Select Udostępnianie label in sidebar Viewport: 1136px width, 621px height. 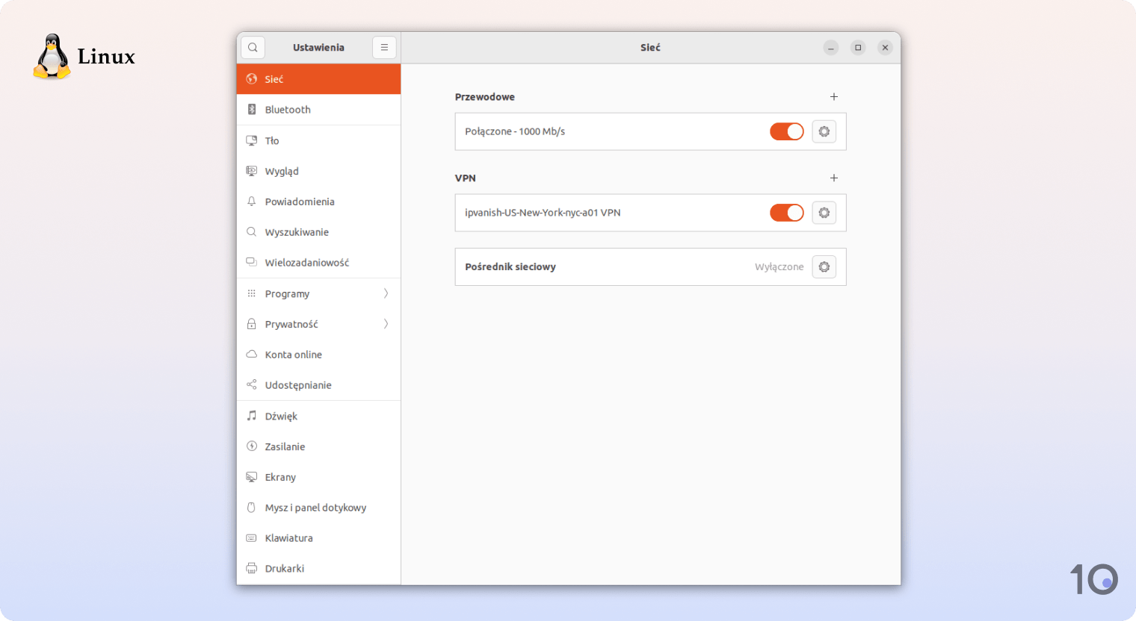298,385
